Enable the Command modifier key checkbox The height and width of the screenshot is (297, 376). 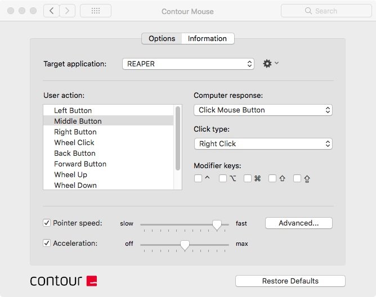click(248, 178)
